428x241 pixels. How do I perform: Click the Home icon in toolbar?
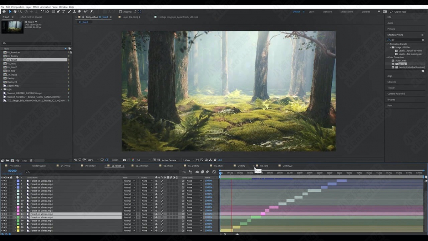(x=4, y=12)
